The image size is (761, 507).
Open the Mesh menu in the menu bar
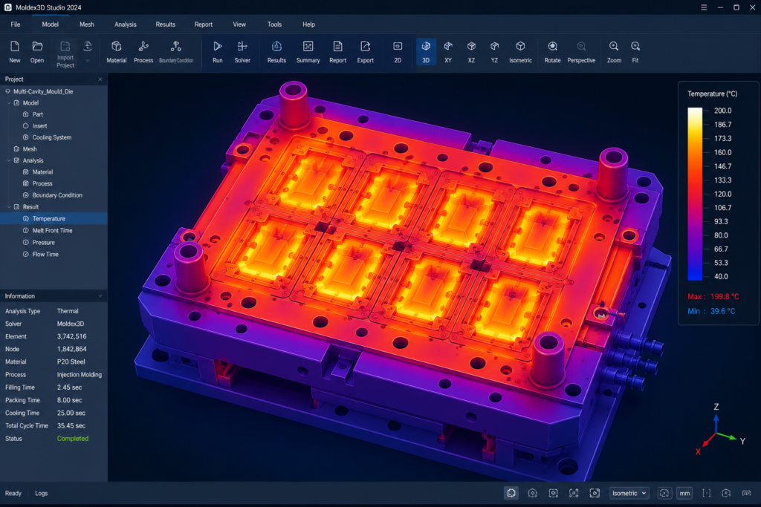(x=87, y=24)
